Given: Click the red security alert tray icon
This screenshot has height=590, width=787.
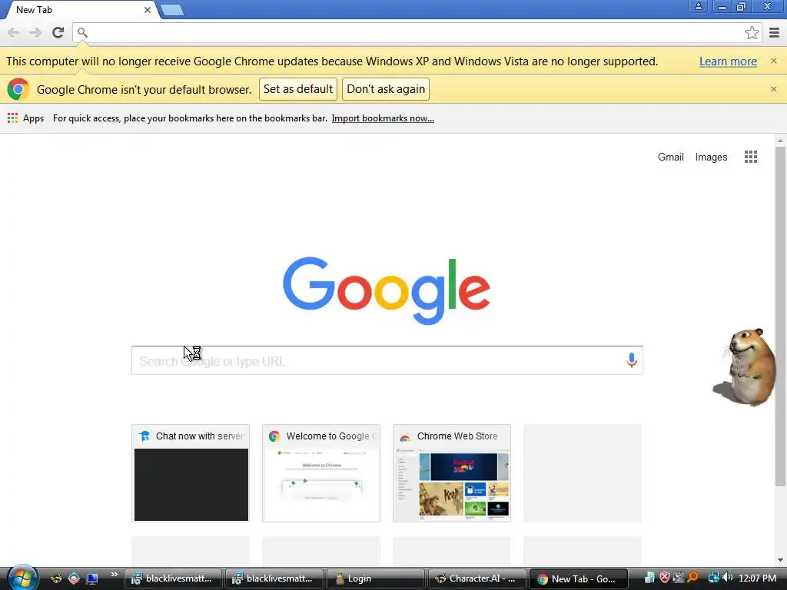Looking at the screenshot, I should coord(664,578).
